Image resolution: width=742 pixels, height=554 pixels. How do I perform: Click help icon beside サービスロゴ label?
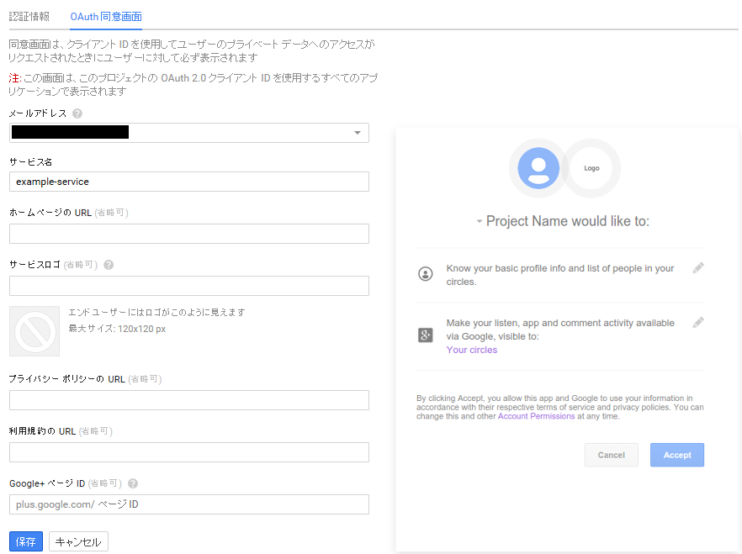click(x=109, y=265)
